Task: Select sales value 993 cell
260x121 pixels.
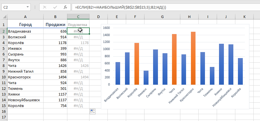Action: pos(55,54)
